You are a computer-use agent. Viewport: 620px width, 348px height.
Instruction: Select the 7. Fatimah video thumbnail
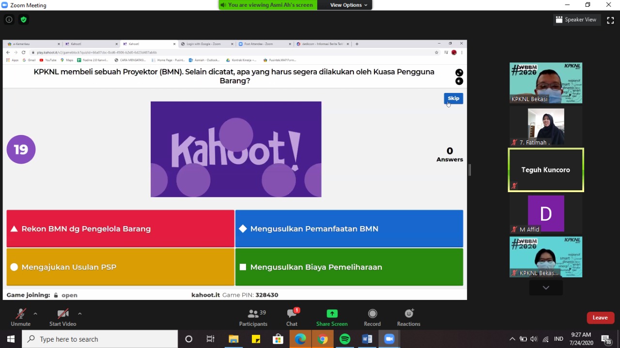click(x=546, y=126)
